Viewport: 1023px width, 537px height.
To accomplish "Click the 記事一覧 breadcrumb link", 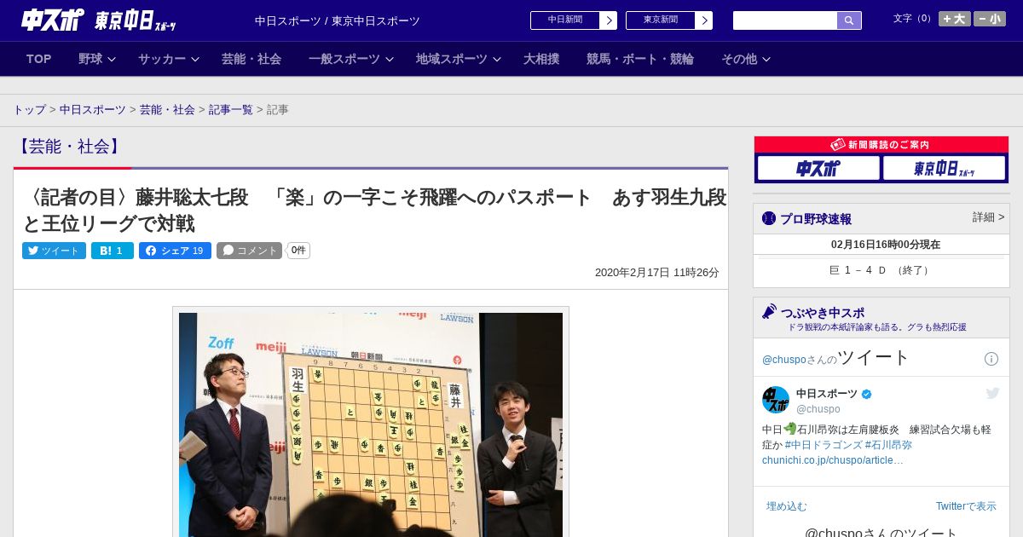I will click(x=231, y=110).
